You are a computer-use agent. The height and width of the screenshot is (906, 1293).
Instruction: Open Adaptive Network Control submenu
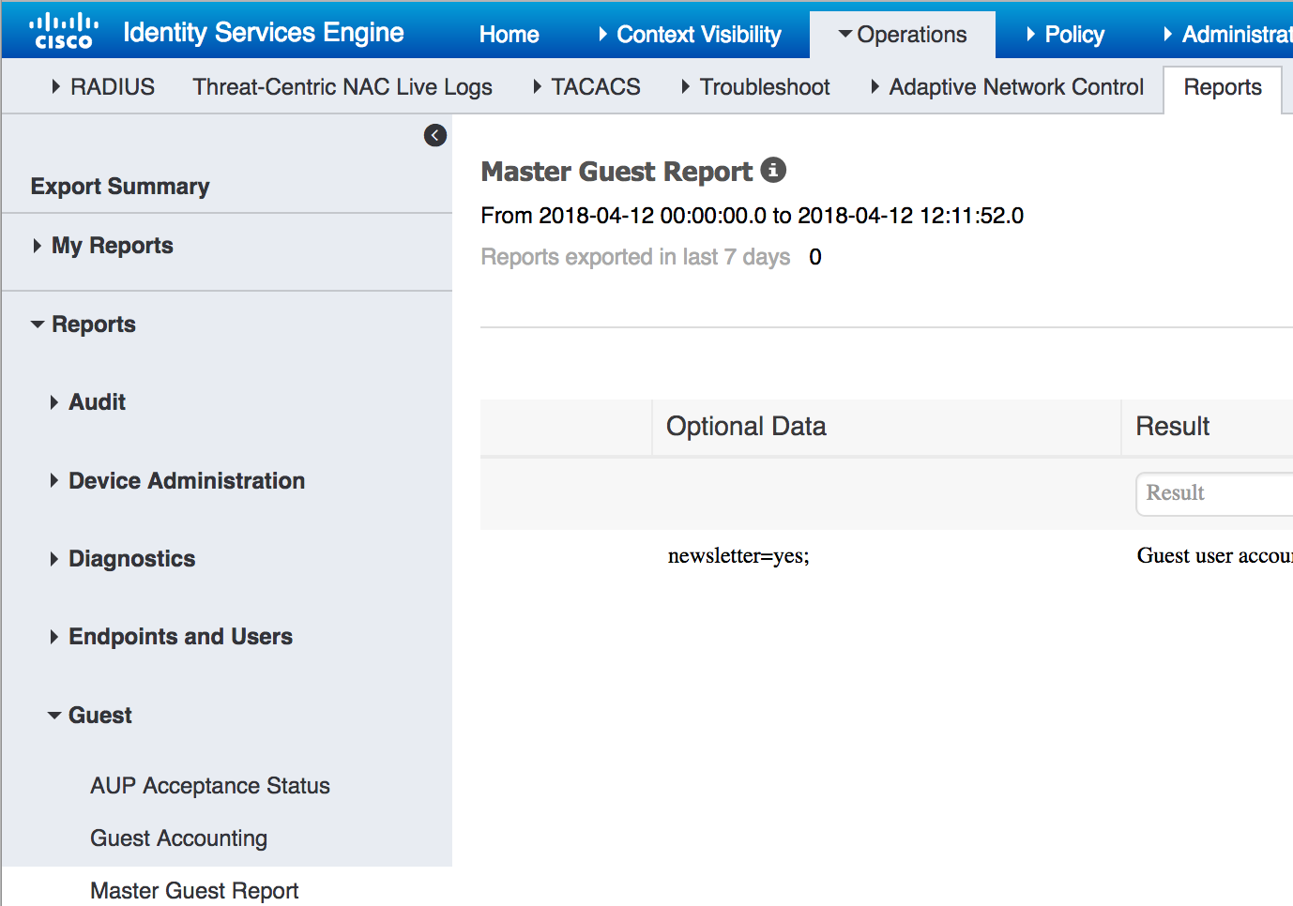(1007, 86)
